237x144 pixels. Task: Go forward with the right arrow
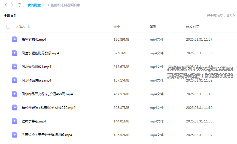tap(12, 5)
